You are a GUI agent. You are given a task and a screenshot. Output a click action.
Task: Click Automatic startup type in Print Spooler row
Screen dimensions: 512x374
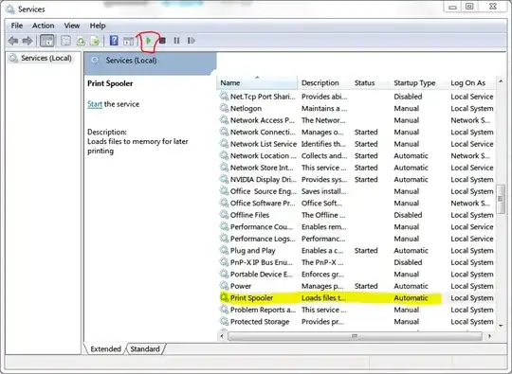click(x=411, y=297)
